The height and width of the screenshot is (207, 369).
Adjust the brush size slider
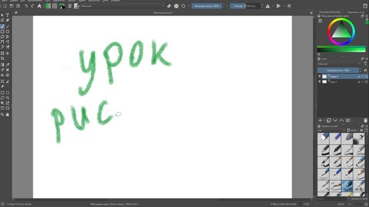[x=245, y=6]
